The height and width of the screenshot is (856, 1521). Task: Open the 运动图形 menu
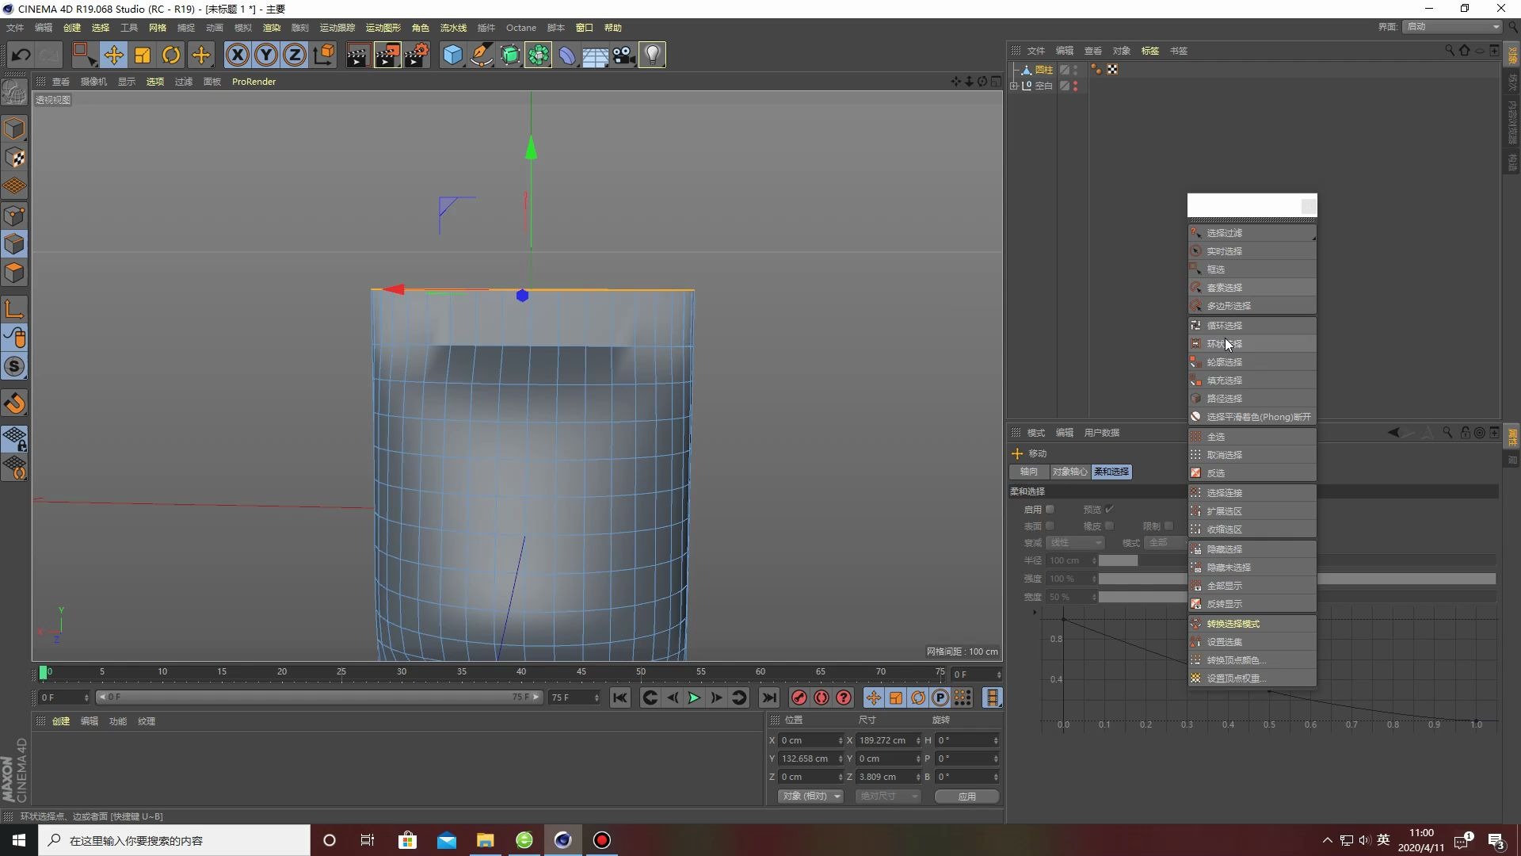click(x=383, y=28)
